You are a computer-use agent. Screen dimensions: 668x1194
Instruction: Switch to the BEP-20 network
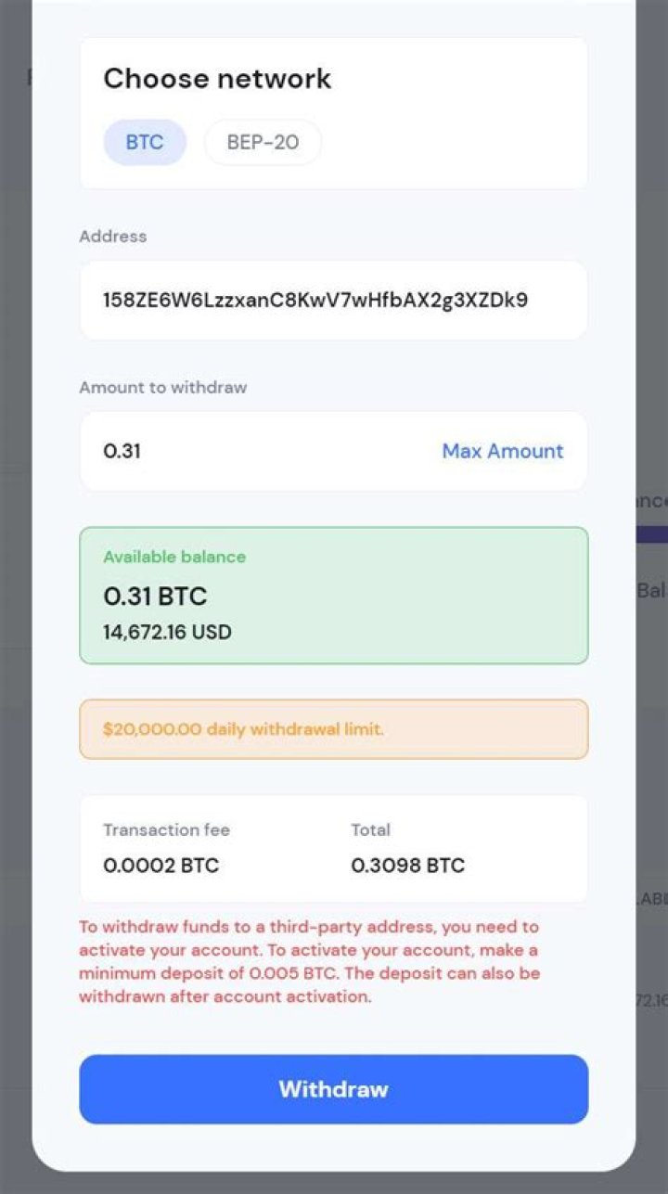pyautogui.click(x=263, y=143)
